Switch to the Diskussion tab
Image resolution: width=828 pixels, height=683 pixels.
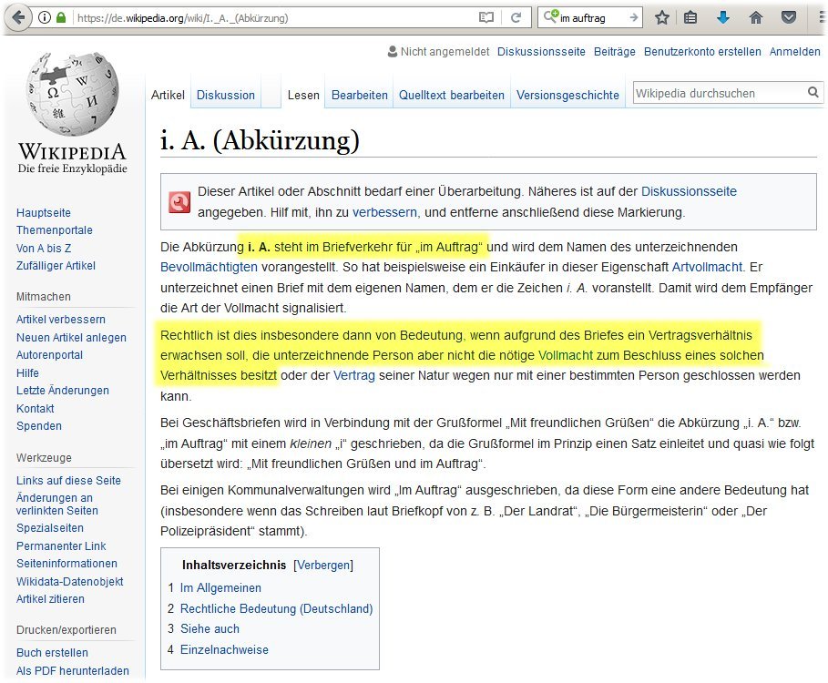click(226, 95)
